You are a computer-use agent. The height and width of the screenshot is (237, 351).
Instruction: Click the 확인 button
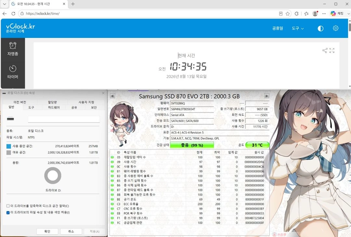[x=47, y=231]
